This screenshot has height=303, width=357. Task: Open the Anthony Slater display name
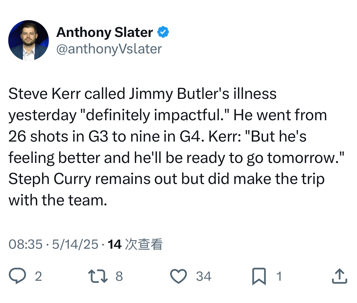[104, 32]
